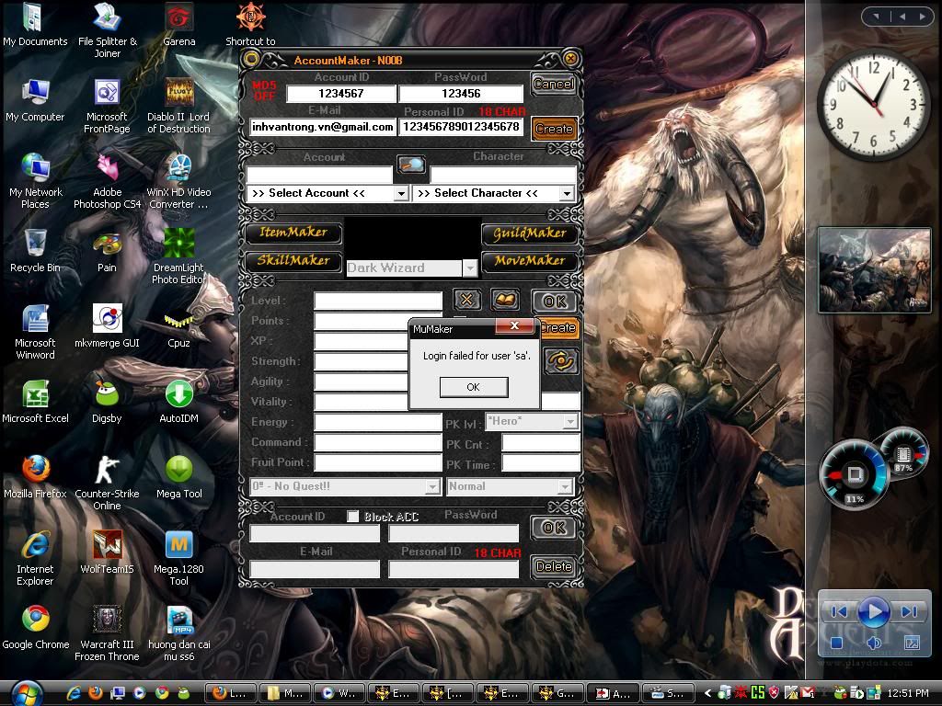Launch Google Chrome from the desktop
The height and width of the screenshot is (706, 942).
pos(36,627)
